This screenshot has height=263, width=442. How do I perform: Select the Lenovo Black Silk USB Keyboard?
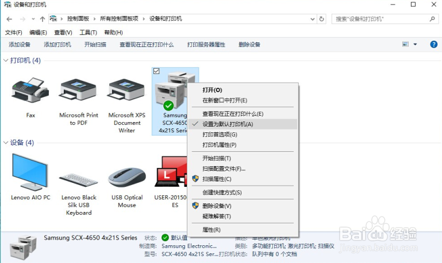point(78,180)
